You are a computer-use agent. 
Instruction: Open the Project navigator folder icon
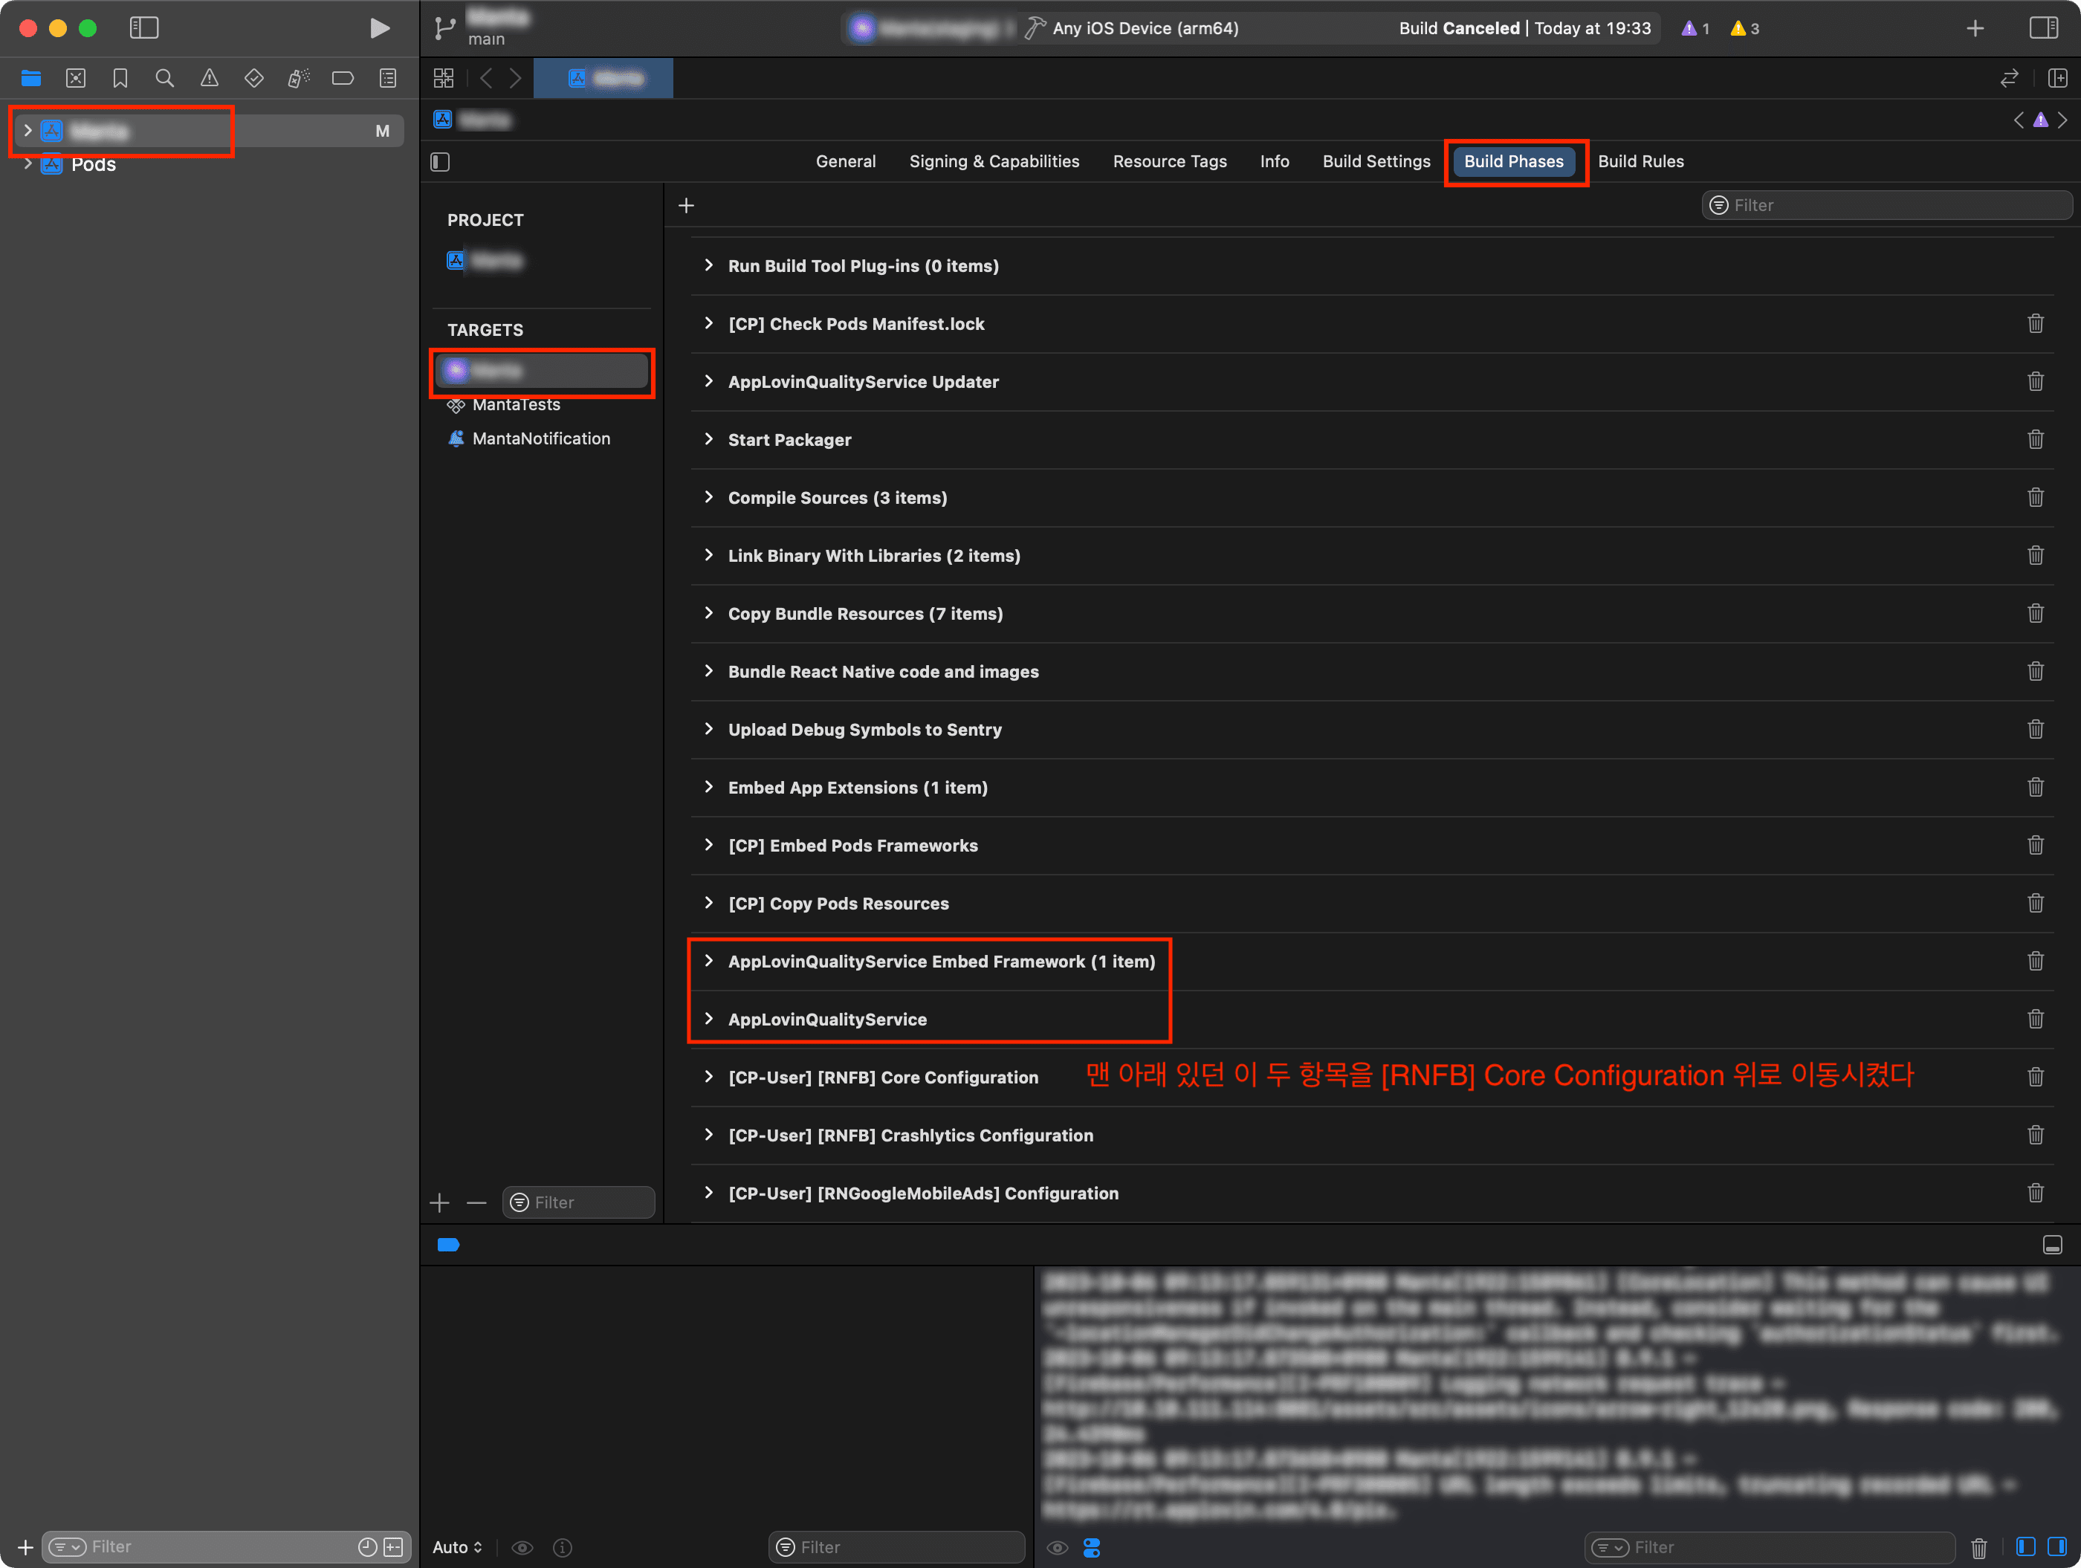coord(31,78)
